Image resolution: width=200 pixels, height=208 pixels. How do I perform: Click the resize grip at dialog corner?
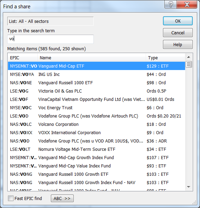(x=194, y=202)
